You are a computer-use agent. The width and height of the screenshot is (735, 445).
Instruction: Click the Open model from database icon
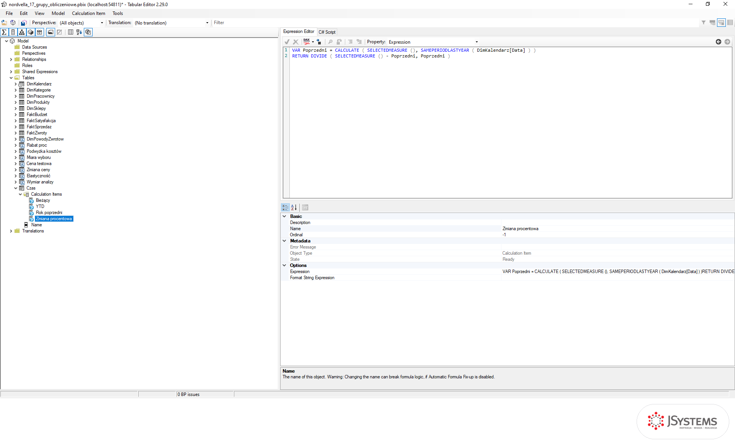click(13, 23)
